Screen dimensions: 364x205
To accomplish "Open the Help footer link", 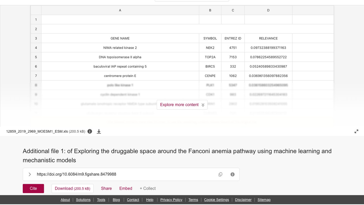I will (150, 200).
